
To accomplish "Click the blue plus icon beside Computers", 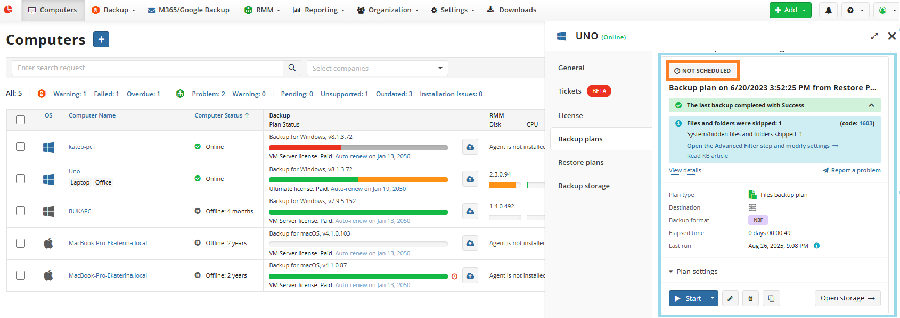I will [101, 39].
